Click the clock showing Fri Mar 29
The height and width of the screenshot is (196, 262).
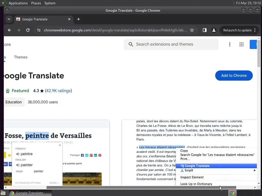click(x=248, y=3)
